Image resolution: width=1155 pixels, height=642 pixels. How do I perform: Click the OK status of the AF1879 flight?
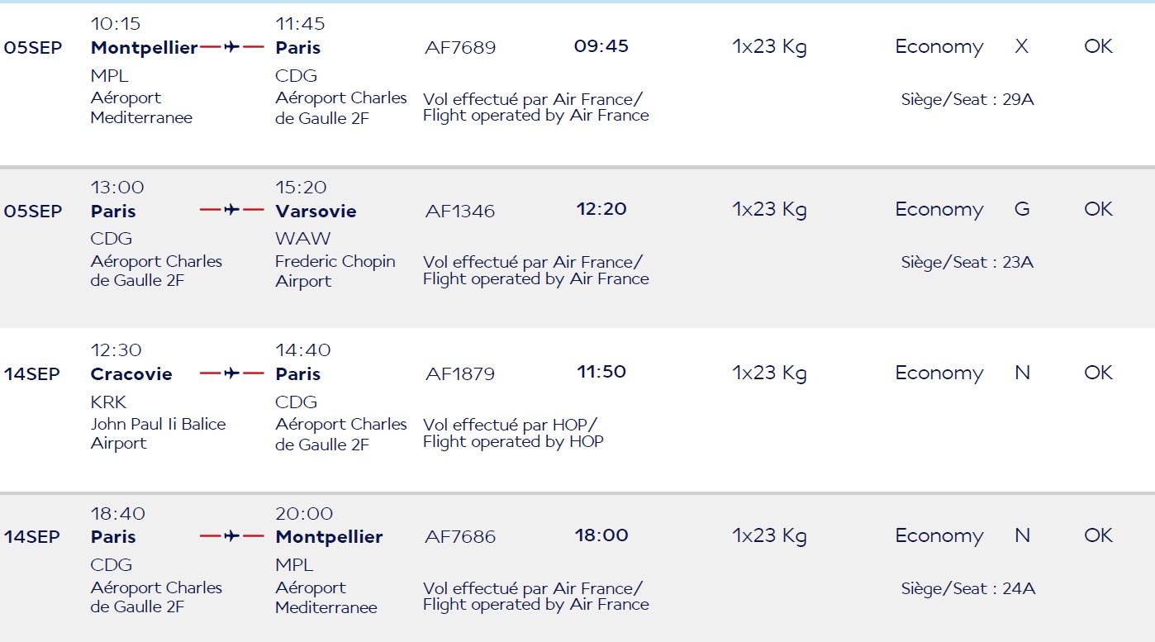tap(1098, 373)
